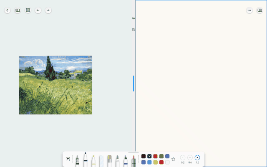Screen dimensions: 267x167
Task: Click the toolbar drag handle bar
Action: (x=133, y=152)
